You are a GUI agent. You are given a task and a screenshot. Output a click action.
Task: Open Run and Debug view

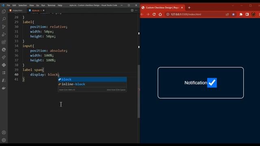[x=4, y=34]
